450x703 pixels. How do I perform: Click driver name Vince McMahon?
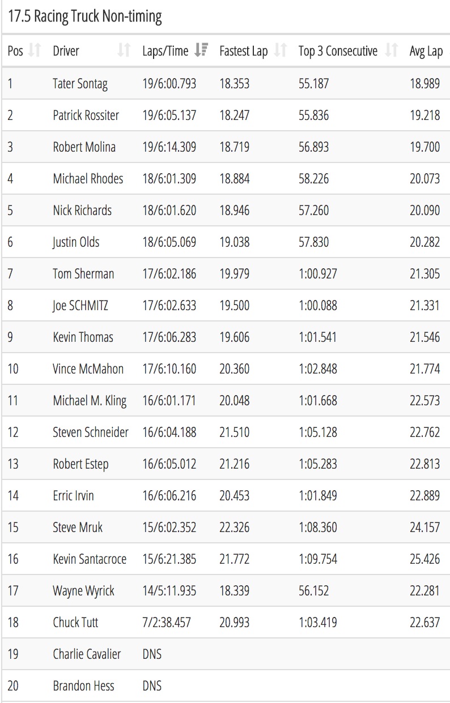[88, 369]
